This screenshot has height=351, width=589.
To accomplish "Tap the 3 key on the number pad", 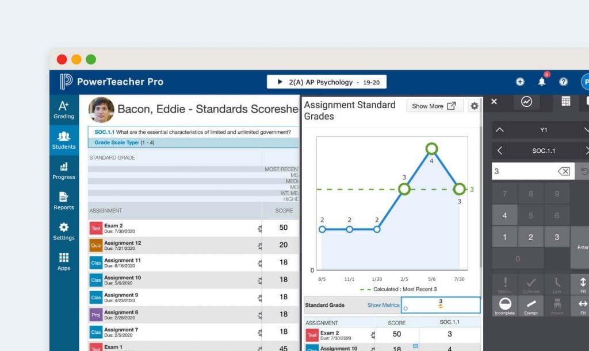I will pos(557,237).
